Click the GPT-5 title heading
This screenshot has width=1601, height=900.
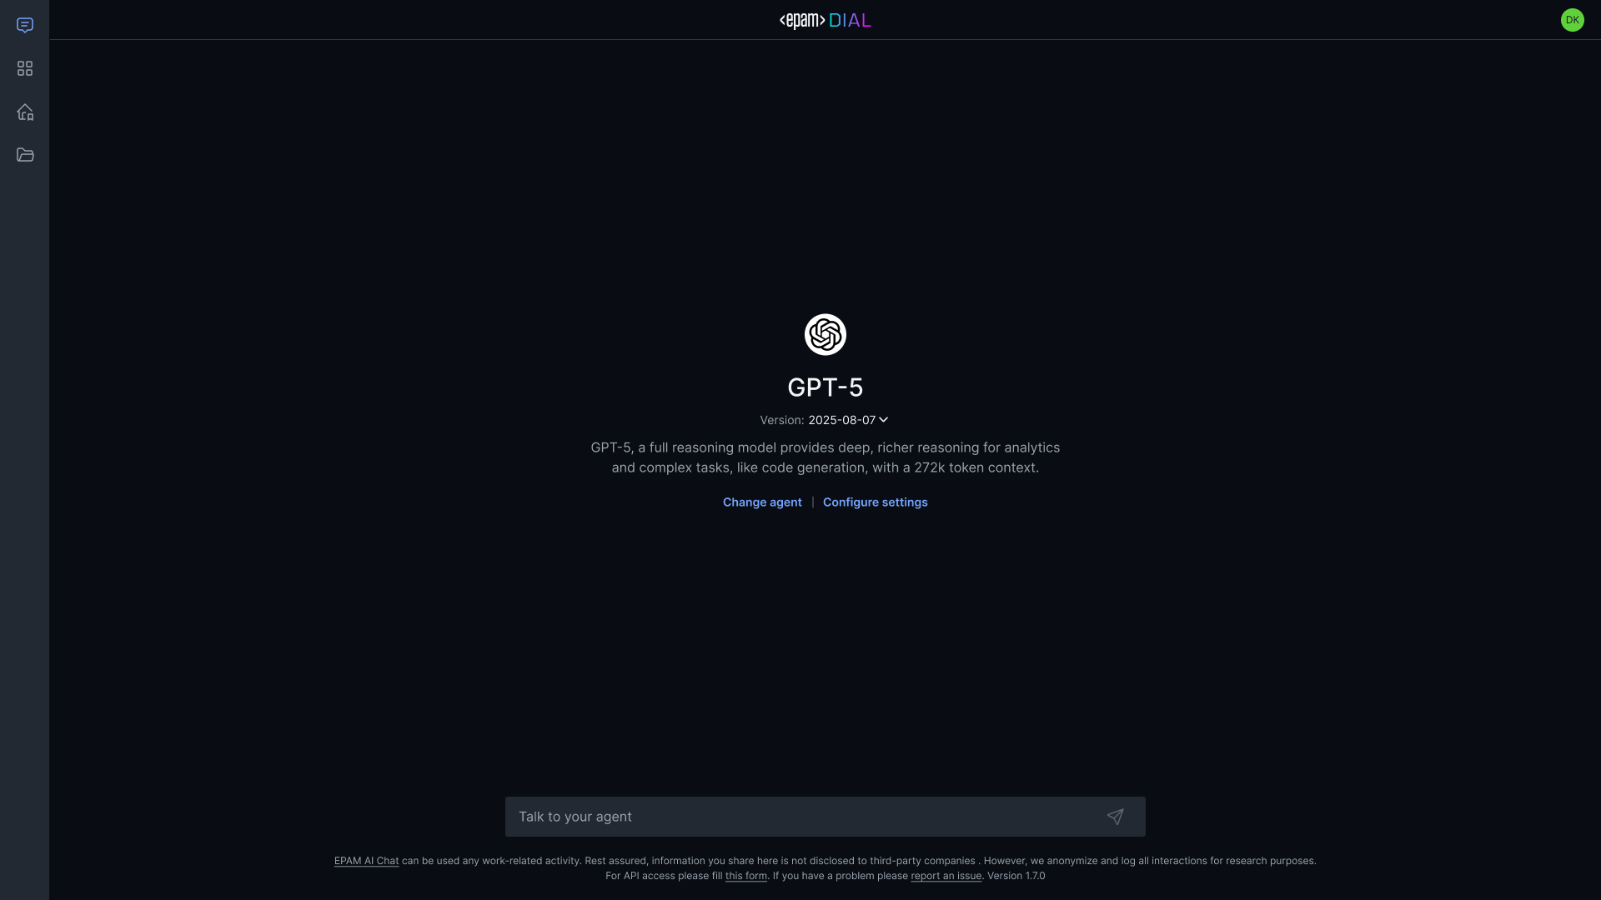(x=825, y=387)
